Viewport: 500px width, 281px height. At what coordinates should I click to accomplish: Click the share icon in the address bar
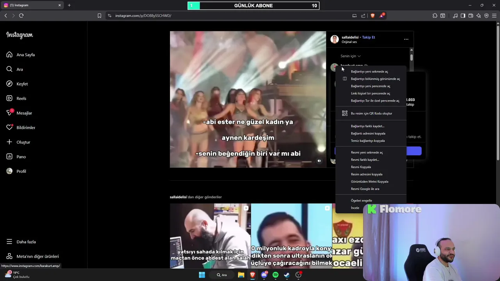(363, 16)
